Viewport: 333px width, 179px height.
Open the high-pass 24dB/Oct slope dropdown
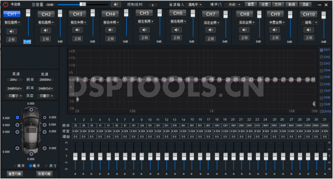pos(14,89)
